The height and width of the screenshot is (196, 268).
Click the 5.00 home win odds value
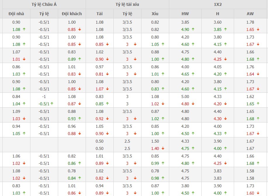coord(185,97)
